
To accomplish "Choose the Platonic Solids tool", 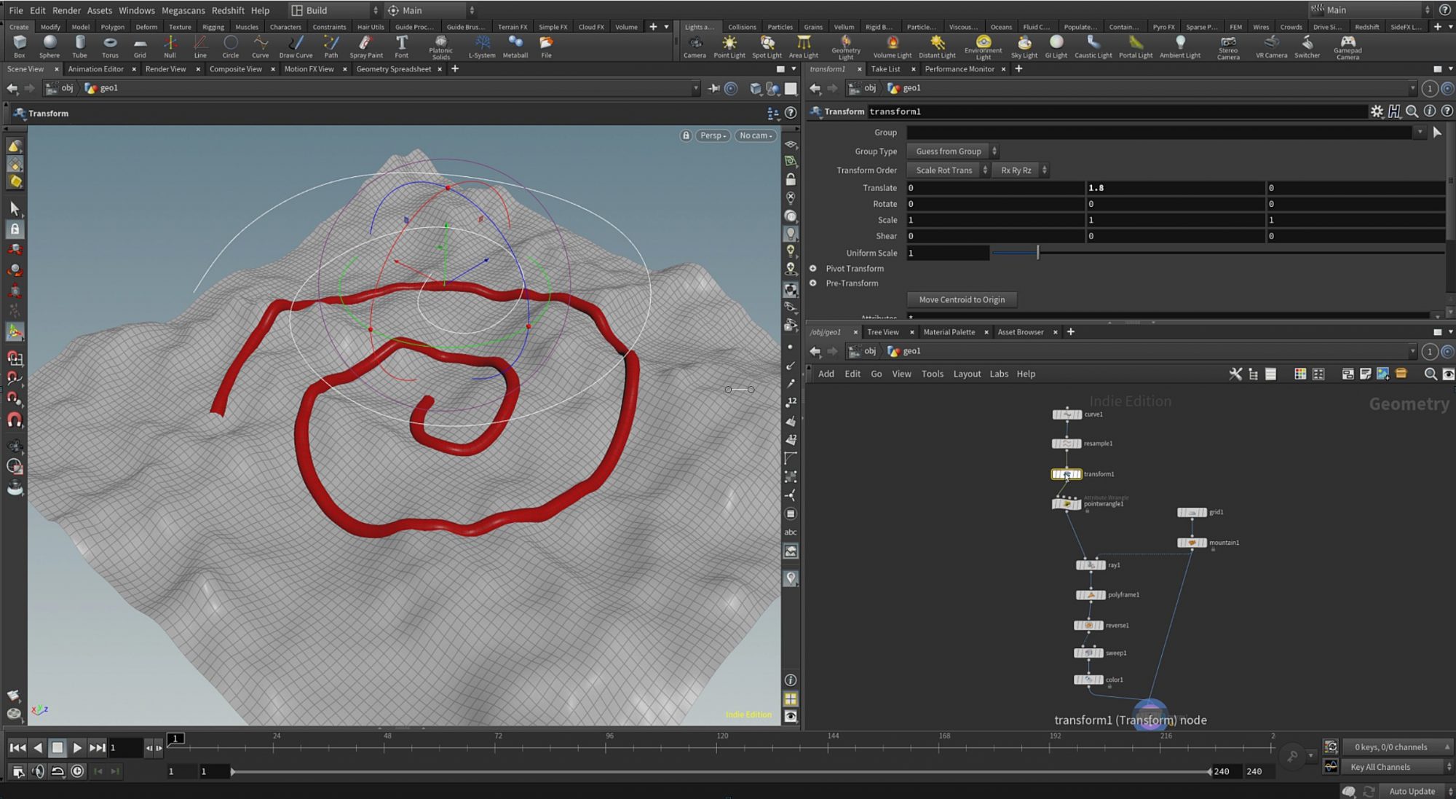I will pos(440,47).
